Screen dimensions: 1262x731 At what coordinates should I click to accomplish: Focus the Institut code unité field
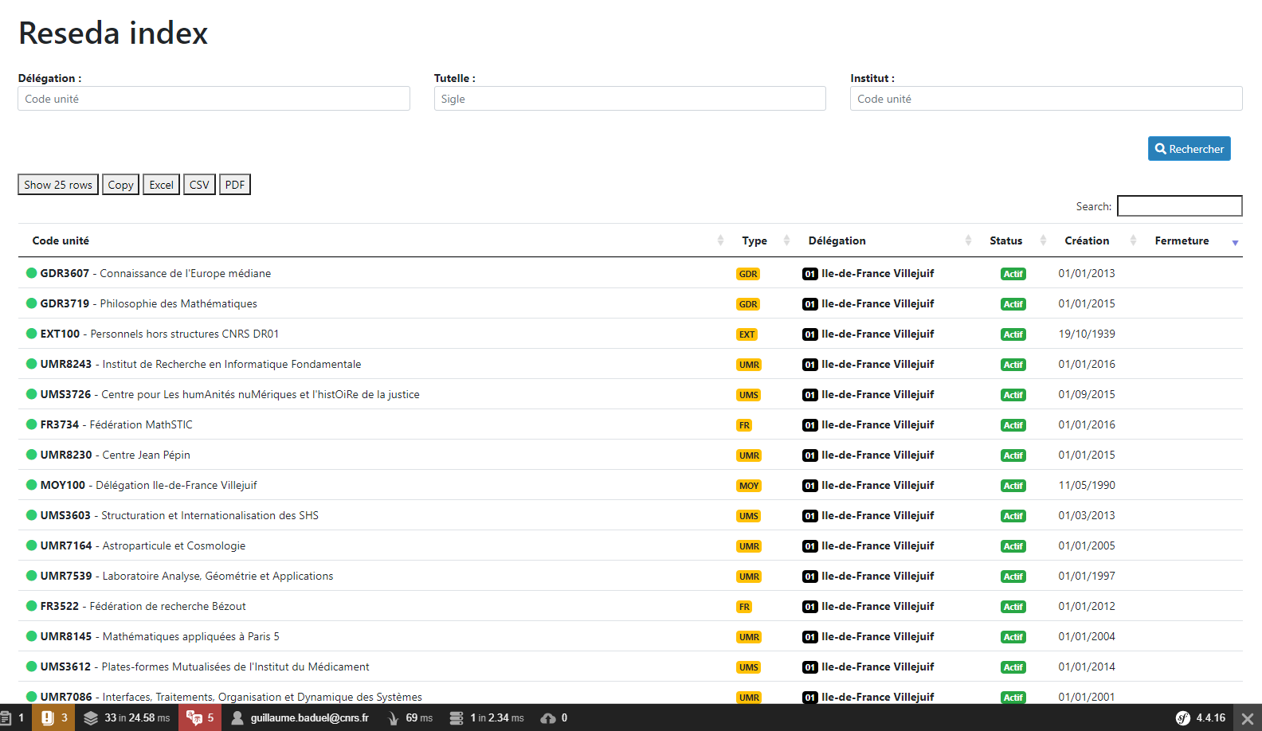click(1046, 99)
